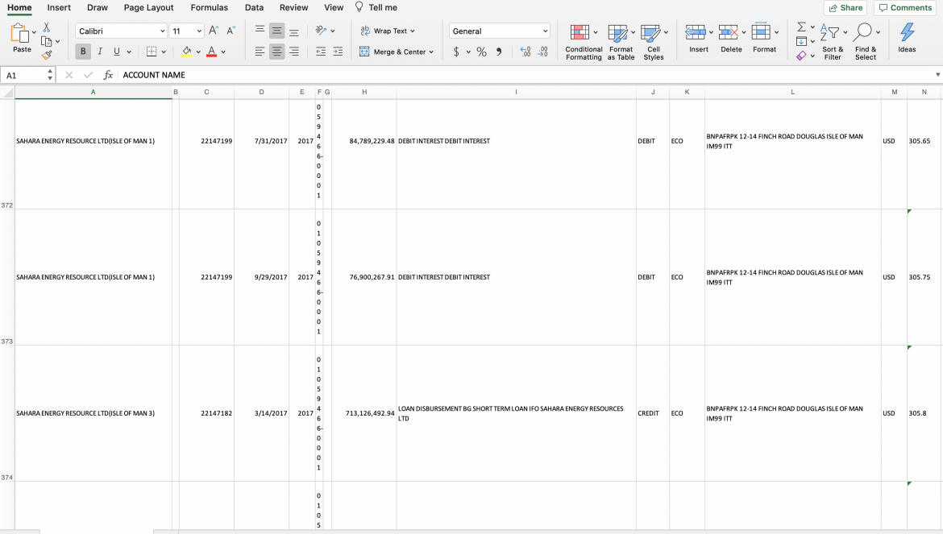Toggle Wrap Text
Screen dimensions: 943x534
(x=384, y=31)
